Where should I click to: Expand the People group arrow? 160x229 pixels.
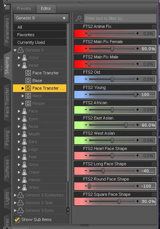[23, 103]
